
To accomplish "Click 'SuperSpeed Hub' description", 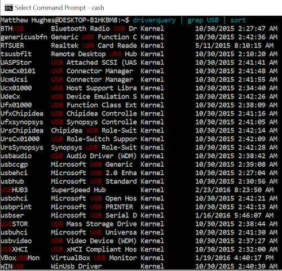I will coord(78,190).
